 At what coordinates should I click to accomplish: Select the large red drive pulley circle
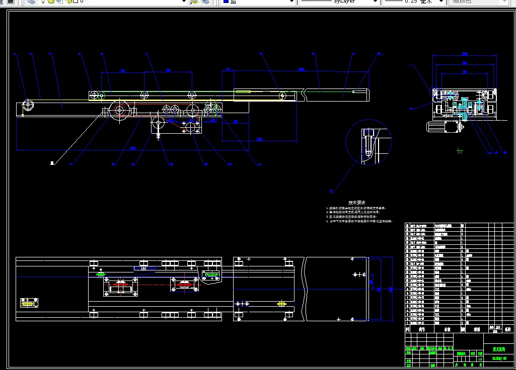point(119,111)
